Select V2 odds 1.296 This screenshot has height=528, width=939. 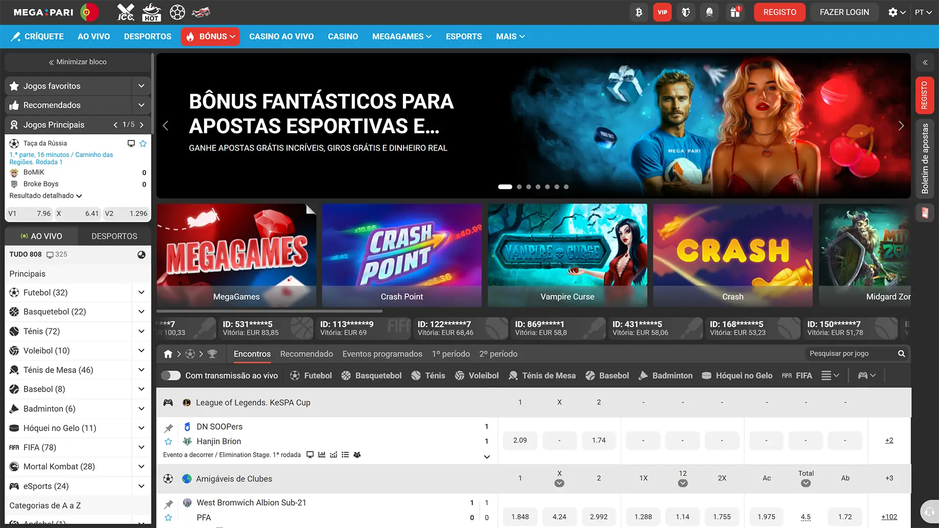pyautogui.click(x=126, y=214)
